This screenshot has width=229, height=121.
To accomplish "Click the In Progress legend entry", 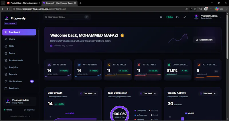I will pos(146,115).
